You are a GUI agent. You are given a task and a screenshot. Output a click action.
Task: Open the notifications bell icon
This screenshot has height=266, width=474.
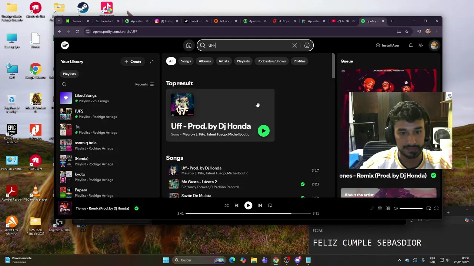411,45
